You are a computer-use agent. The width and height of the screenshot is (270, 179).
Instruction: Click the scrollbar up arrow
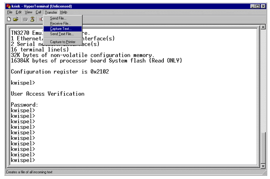tap(263, 27)
